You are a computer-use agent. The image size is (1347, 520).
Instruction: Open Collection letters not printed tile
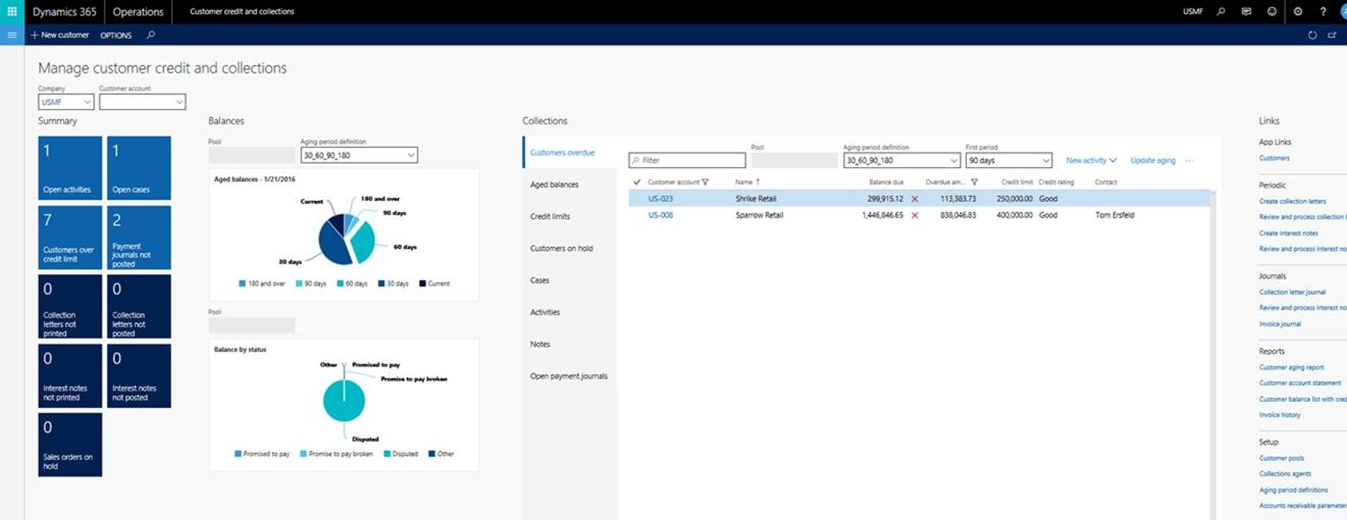tap(70, 307)
